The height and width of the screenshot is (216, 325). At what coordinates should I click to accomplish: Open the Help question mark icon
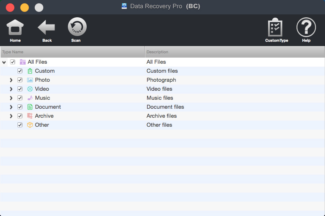coord(306,27)
